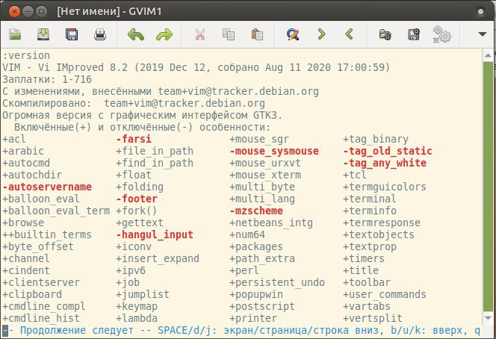Click the '+lambda' feature entry
Screen dimensions: 496x339
(137, 318)
